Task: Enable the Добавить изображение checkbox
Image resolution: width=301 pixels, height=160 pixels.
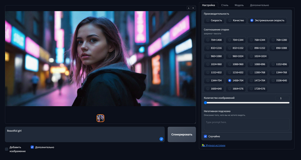Action: (6, 149)
